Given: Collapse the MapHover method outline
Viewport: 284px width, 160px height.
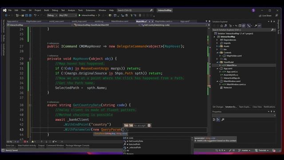Looking at the screenshot, I should (30, 59).
